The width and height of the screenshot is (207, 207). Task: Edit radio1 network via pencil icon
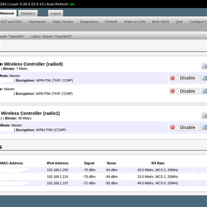coord(204,128)
